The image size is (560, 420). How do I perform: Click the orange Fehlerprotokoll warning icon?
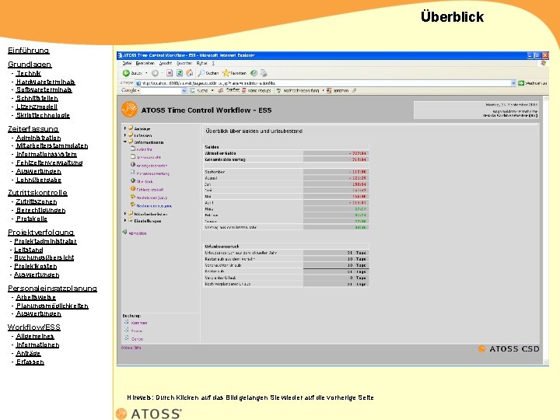(133, 188)
